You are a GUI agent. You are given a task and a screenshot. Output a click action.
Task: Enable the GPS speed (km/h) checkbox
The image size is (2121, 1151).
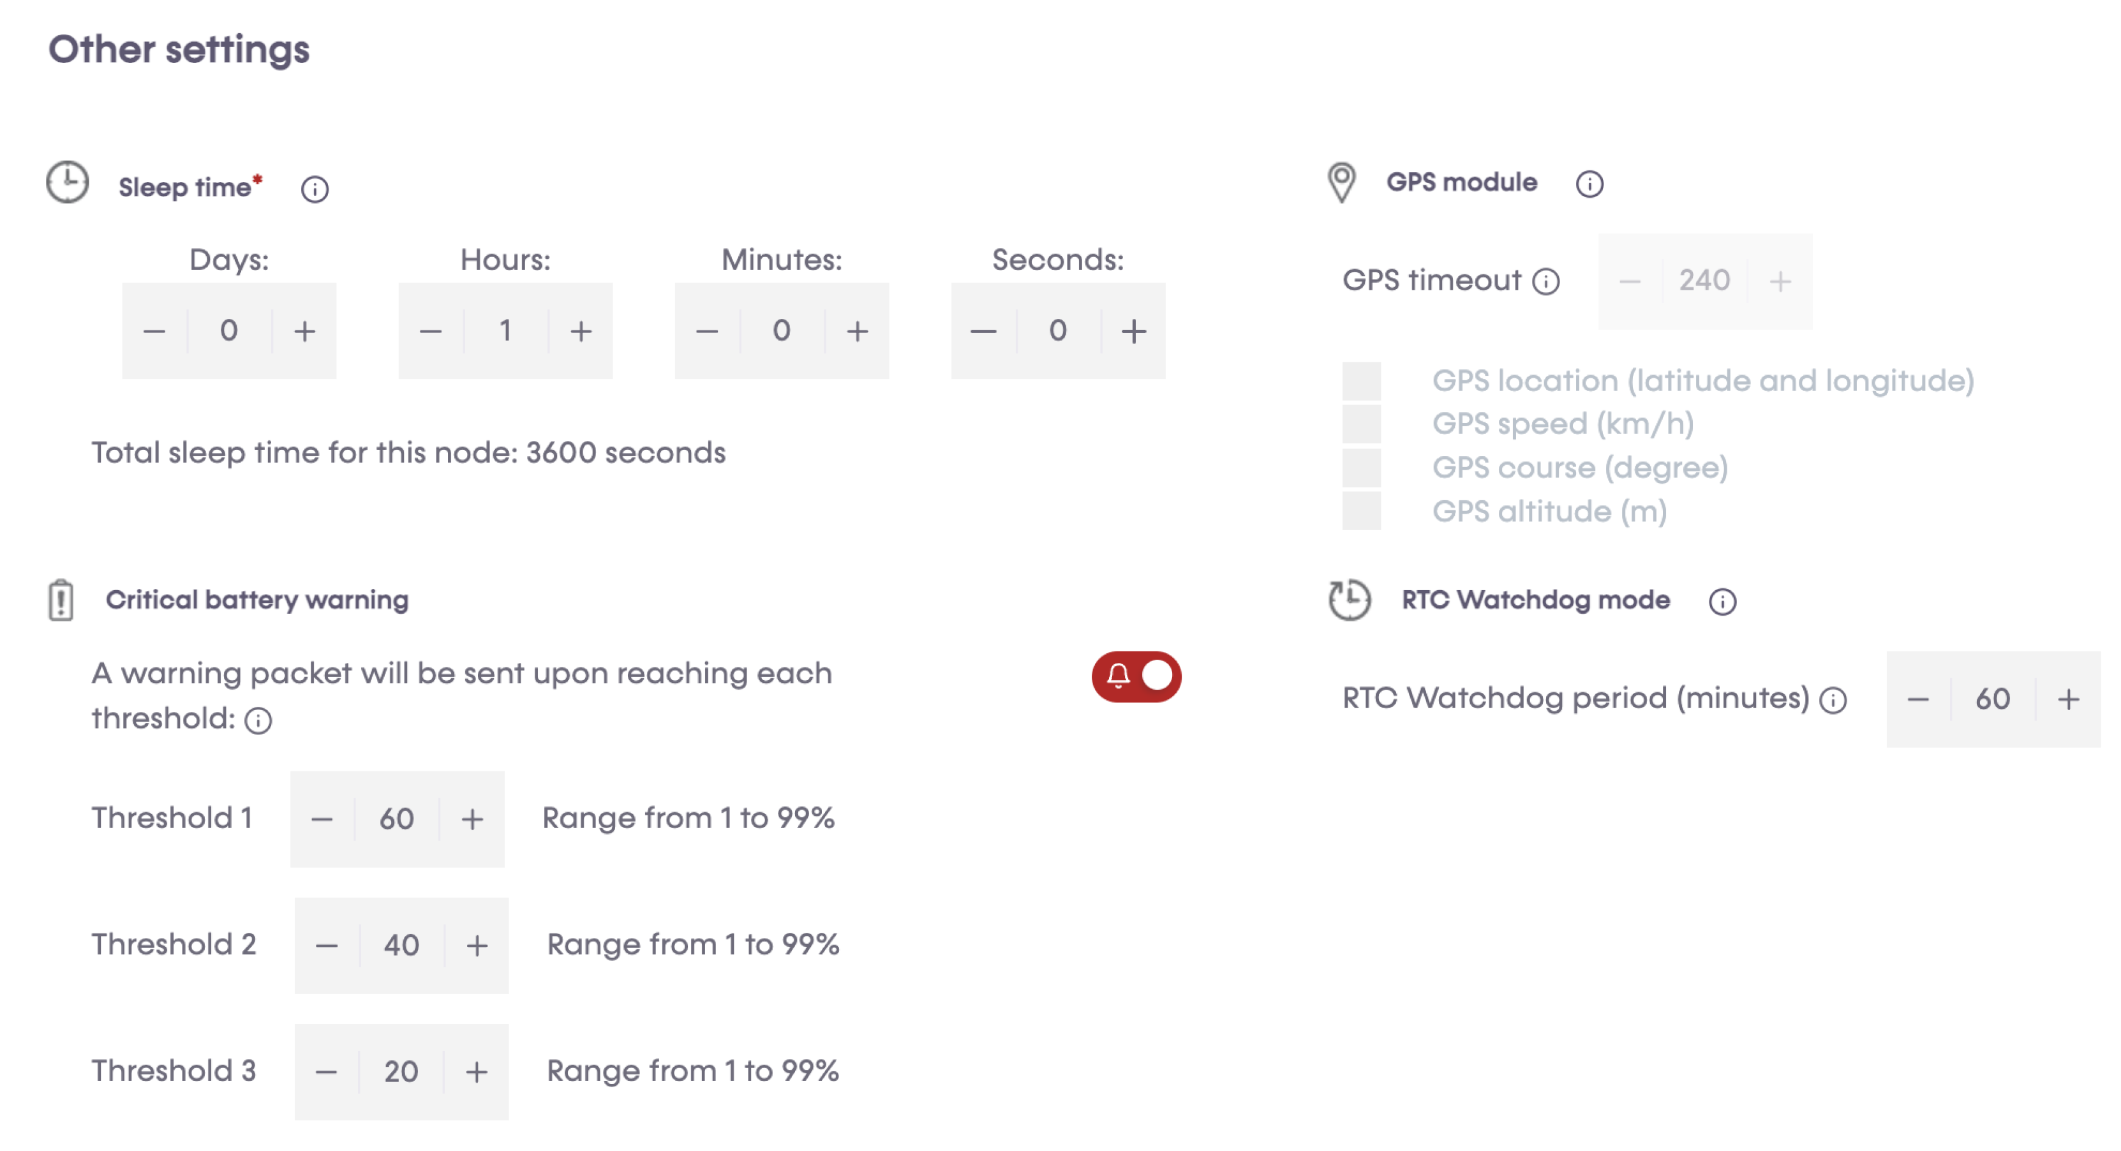click(x=1361, y=425)
